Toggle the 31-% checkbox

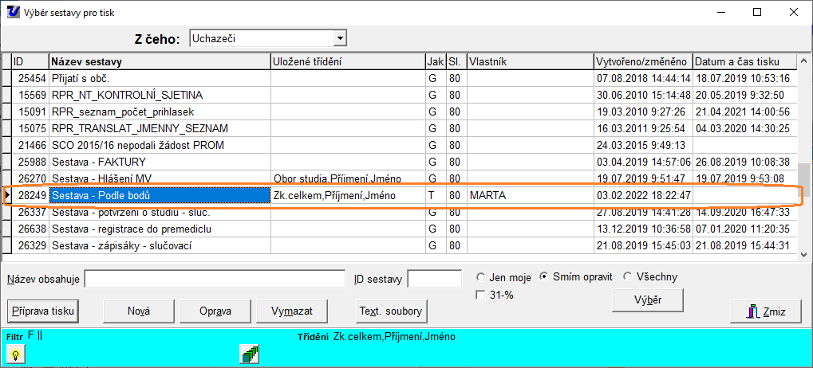click(x=480, y=295)
